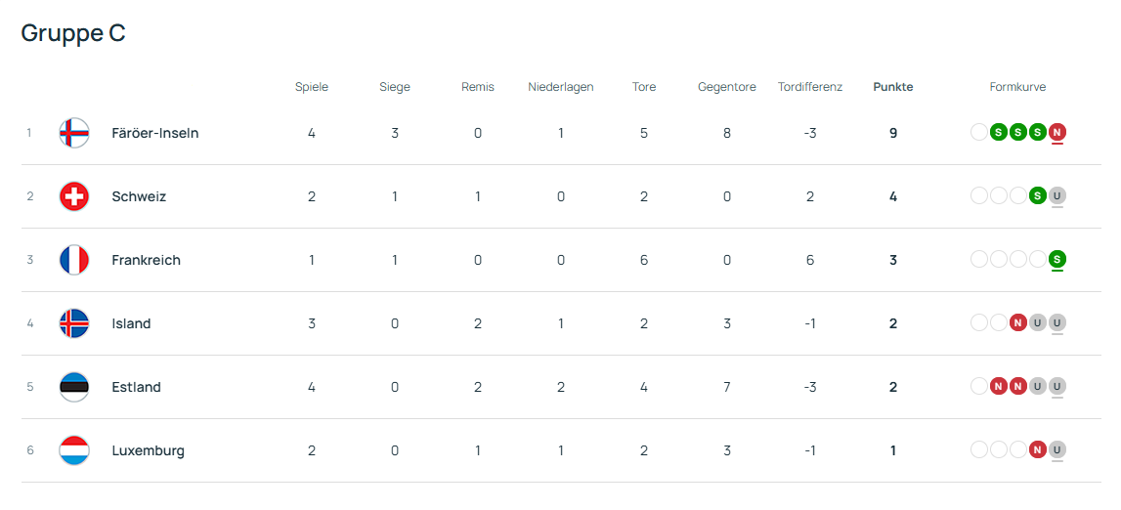Click the Estonia flag icon
Image resolution: width=1121 pixels, height=510 pixels.
click(x=74, y=387)
